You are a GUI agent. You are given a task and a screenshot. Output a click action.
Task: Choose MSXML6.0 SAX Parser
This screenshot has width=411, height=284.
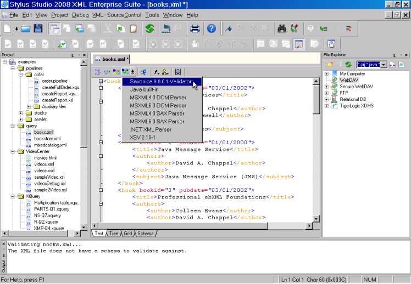pyautogui.click(x=162, y=122)
